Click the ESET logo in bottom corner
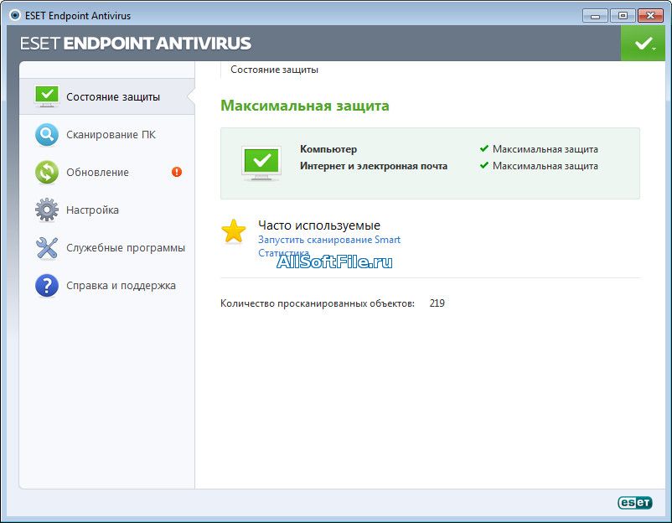Image resolution: width=672 pixels, height=523 pixels. [x=635, y=502]
